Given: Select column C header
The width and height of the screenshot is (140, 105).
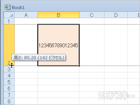Looking at the screenshot, I should pos(92,15).
